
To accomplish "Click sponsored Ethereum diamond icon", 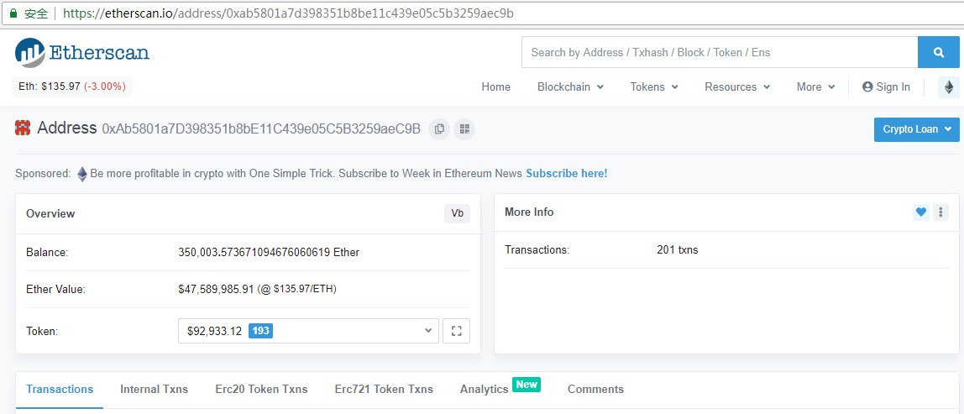I will (81, 174).
